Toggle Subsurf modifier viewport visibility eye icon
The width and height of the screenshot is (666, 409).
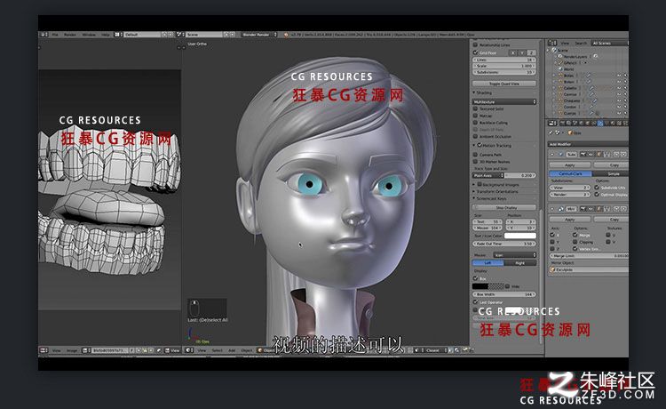591,155
